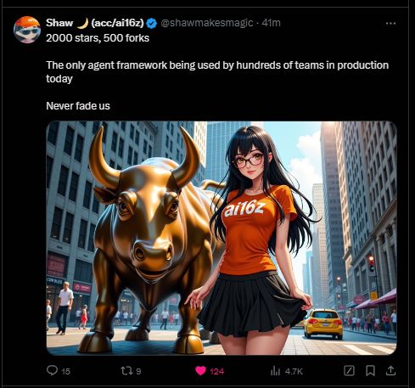Screen dimensions: 415x388
Task: Click the repost count 9
Action: tap(138, 371)
